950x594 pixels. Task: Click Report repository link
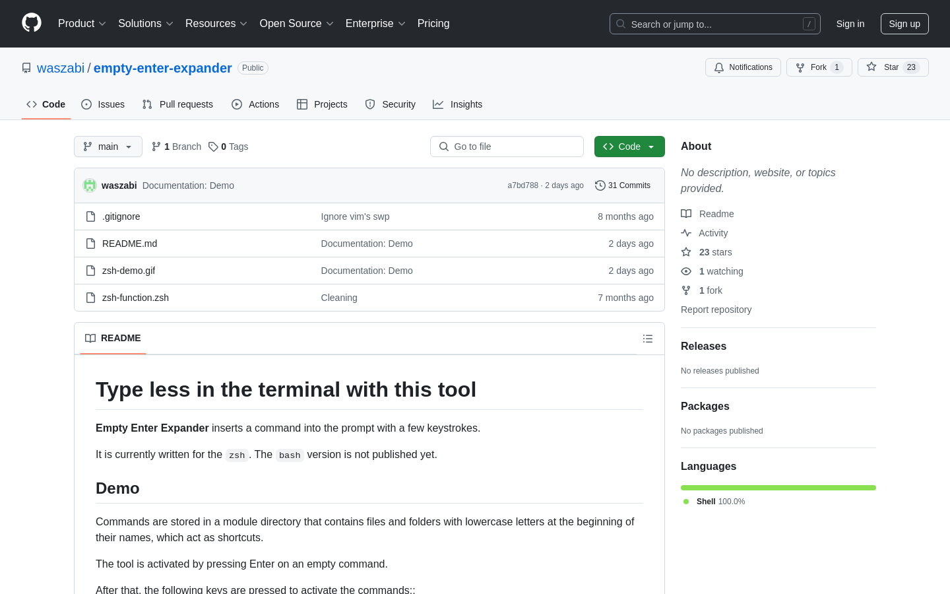(716, 310)
